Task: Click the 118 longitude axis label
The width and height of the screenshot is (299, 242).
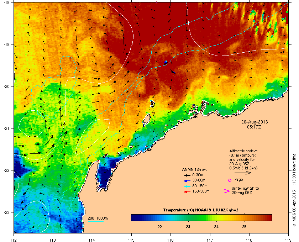Action: coord(249,240)
